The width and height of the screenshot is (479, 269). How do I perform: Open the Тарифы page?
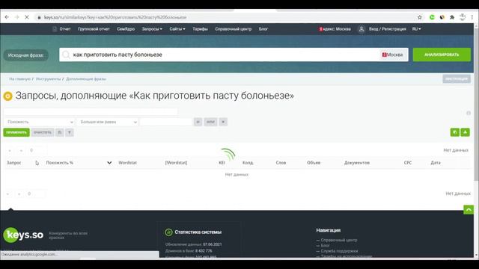(200, 29)
